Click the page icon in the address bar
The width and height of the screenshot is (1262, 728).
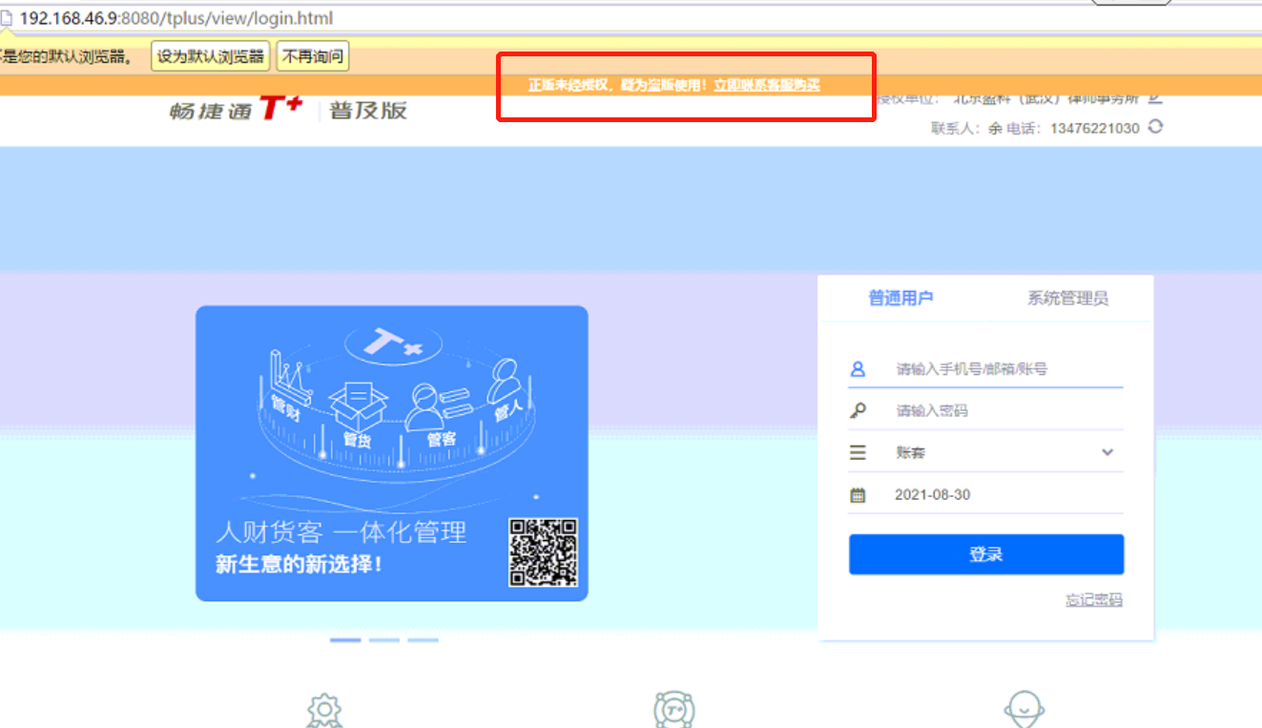8,18
